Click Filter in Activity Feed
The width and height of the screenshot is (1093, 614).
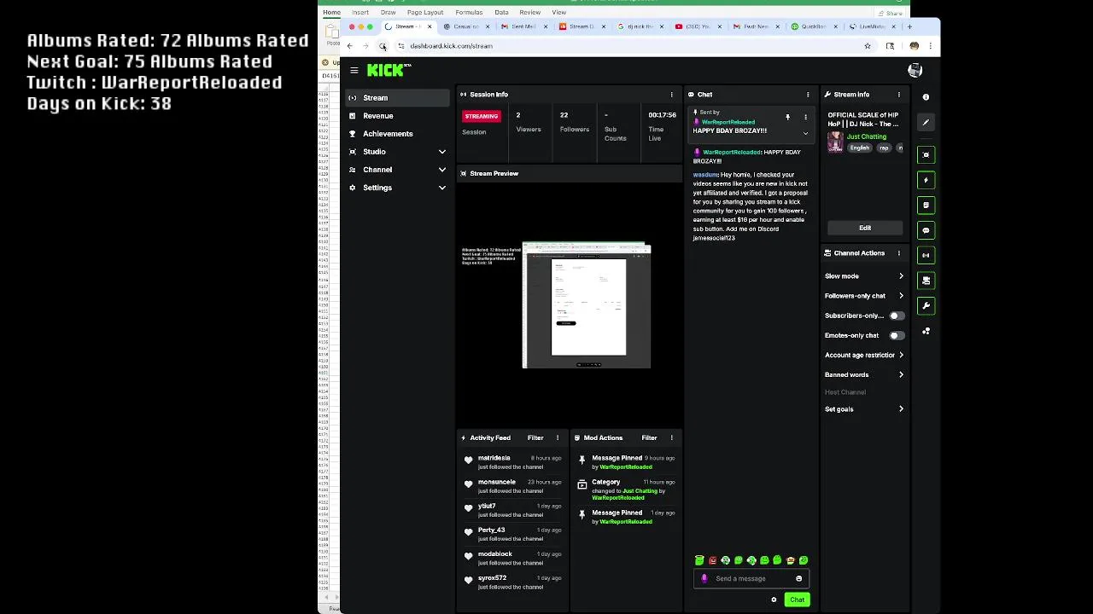(535, 438)
